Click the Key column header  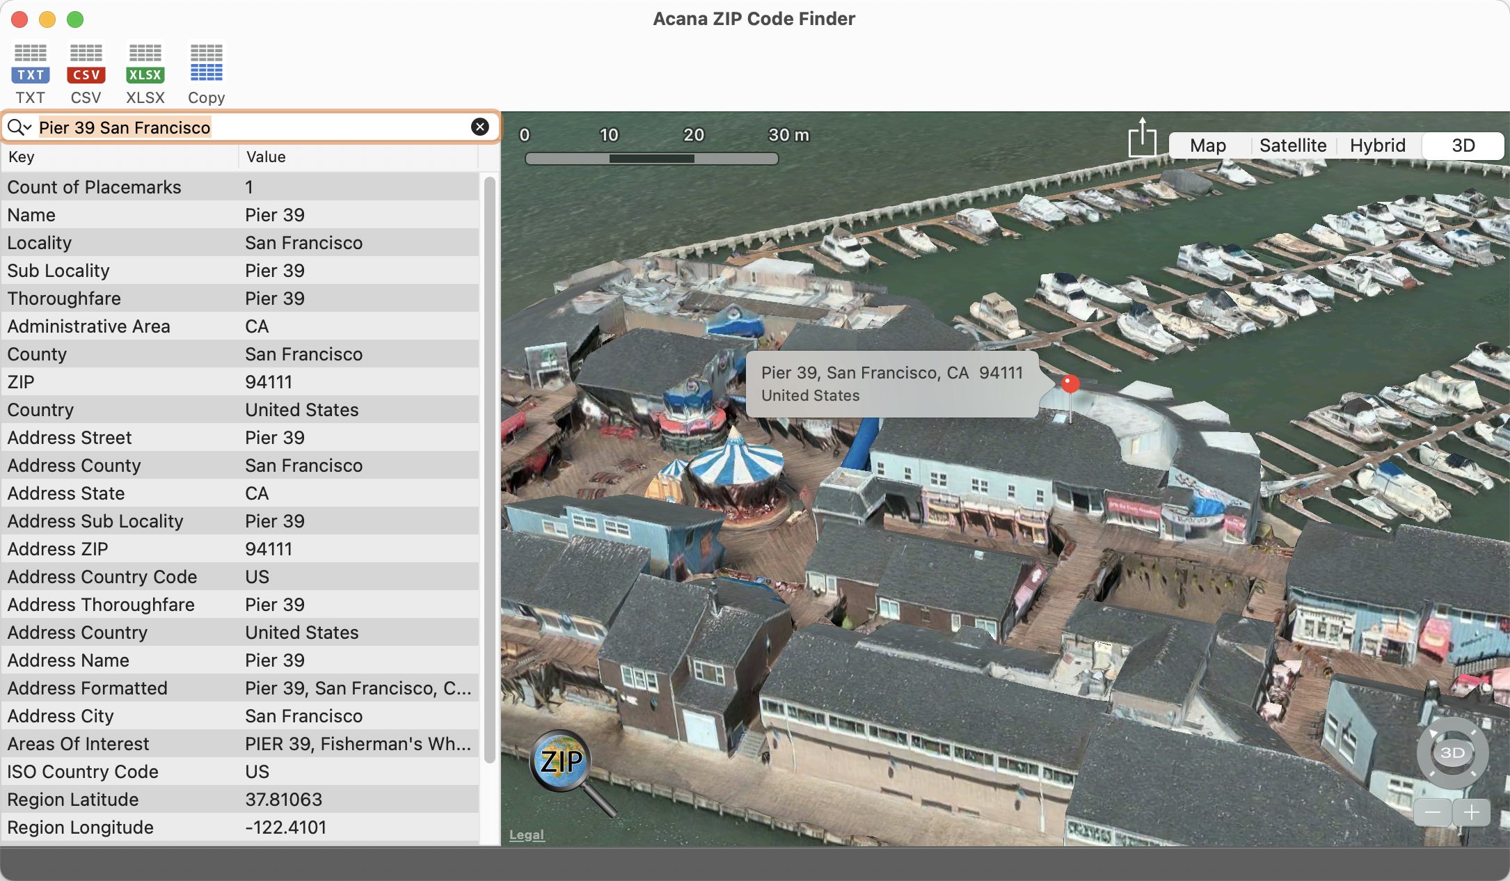pos(120,157)
